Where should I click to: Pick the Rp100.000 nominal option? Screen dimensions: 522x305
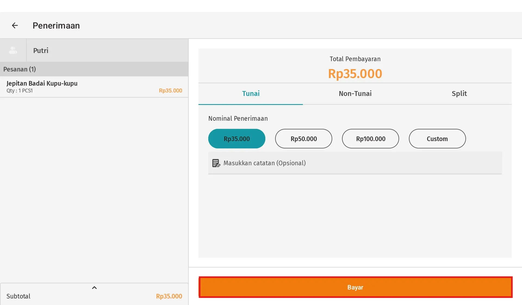click(370, 139)
